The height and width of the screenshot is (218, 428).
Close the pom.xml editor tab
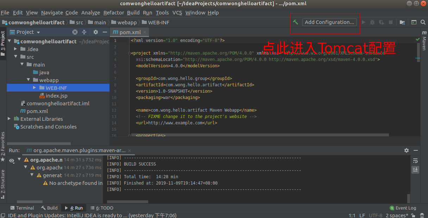coord(144,32)
